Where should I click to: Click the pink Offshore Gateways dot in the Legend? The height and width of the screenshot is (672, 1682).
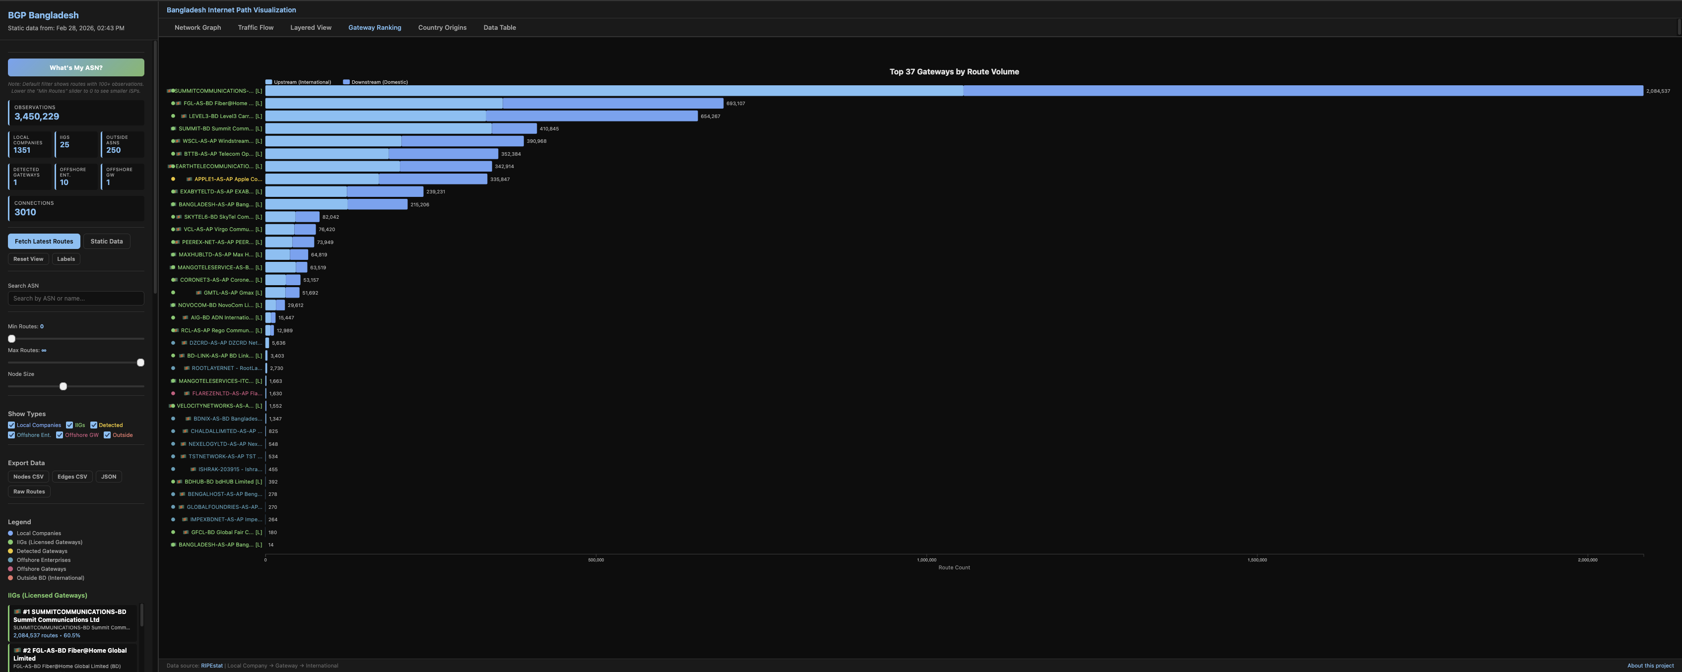click(10, 569)
